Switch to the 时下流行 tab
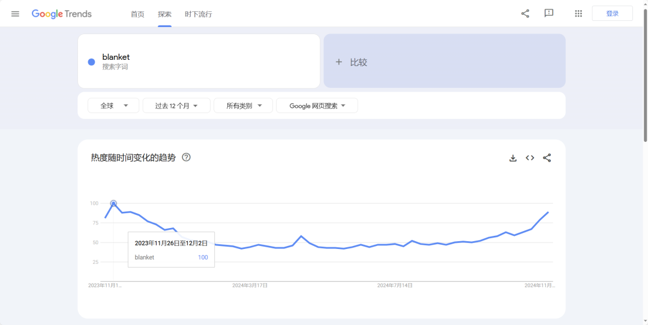 tap(199, 14)
